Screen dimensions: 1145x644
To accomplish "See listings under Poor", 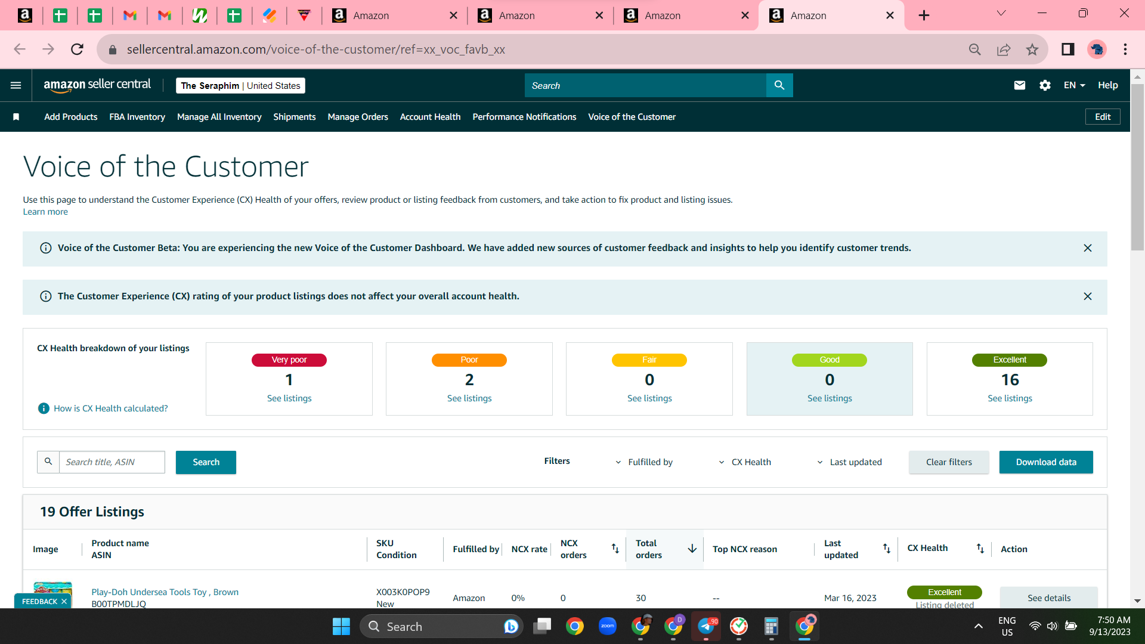I will pyautogui.click(x=469, y=398).
